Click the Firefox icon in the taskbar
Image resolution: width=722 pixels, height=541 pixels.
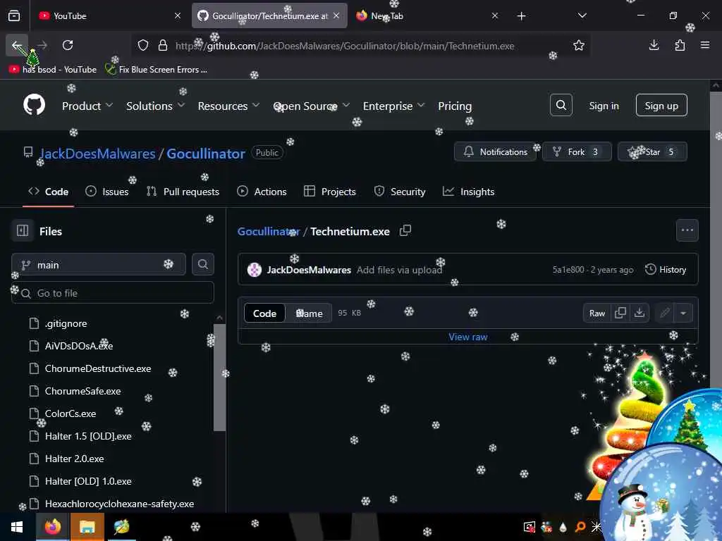click(53, 527)
